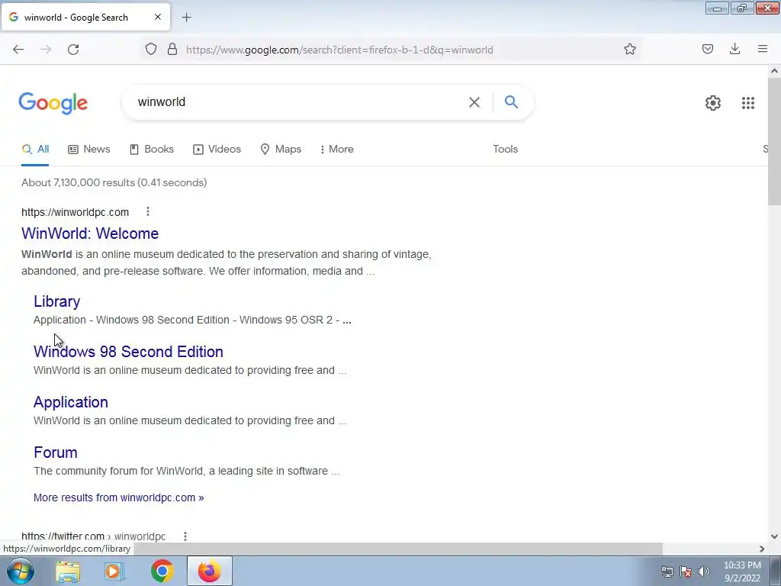
Task: Open the tracking protection shield icon
Action: click(151, 50)
